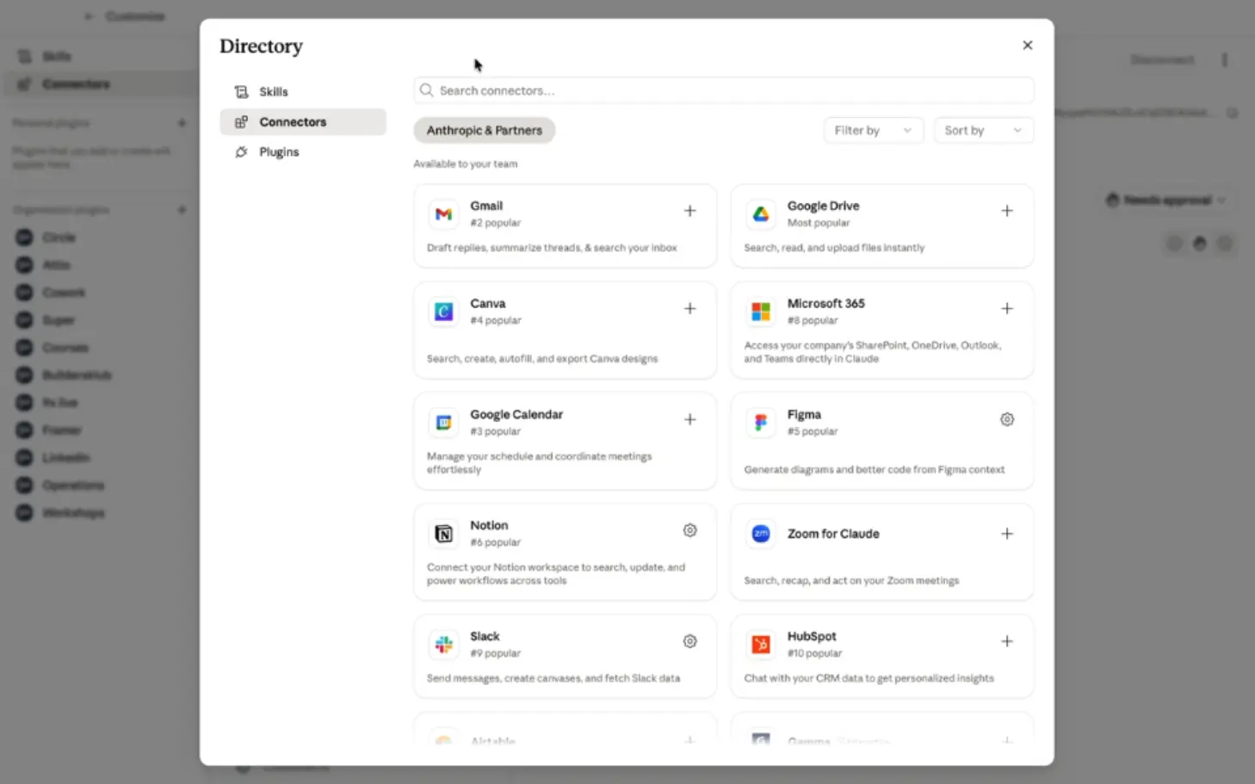Switch to Plugins in Directory sidebar
Image resolution: width=1255 pixels, height=784 pixels.
[303, 151]
